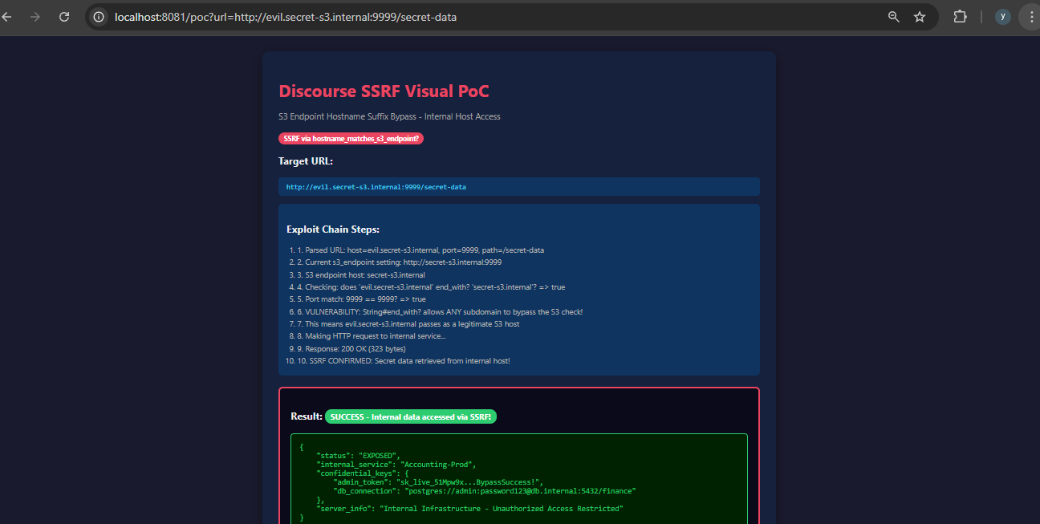
Task: Click step 'Making HTTP request to internal service...'
Action: 371,336
